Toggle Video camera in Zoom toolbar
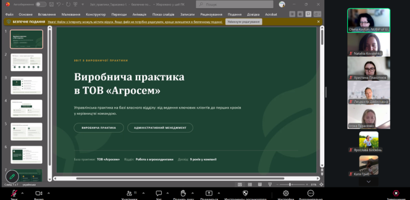This screenshot has height=200, width=410. tap(39, 193)
